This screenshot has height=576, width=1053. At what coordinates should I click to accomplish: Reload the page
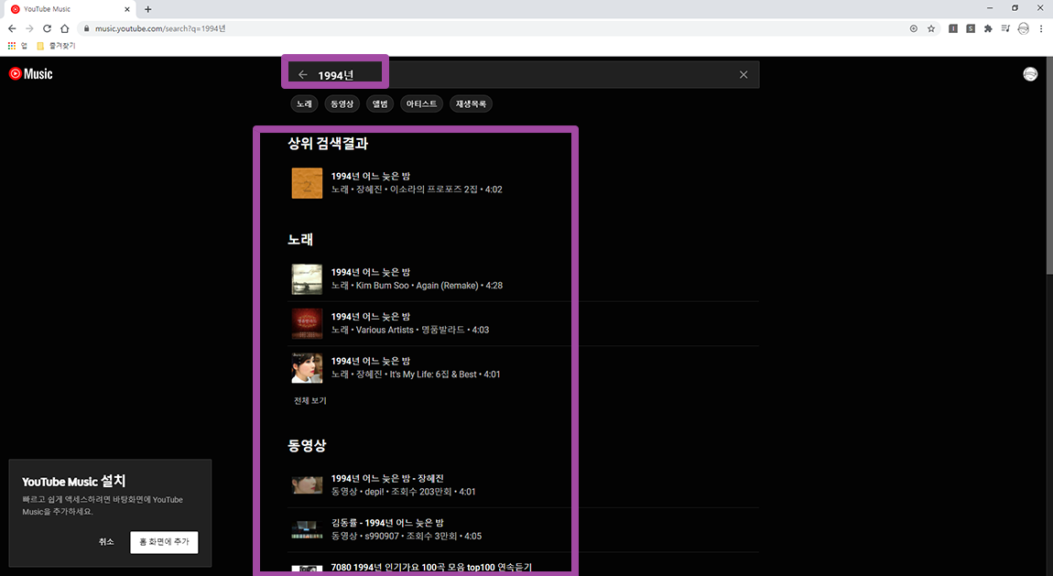[x=47, y=29]
